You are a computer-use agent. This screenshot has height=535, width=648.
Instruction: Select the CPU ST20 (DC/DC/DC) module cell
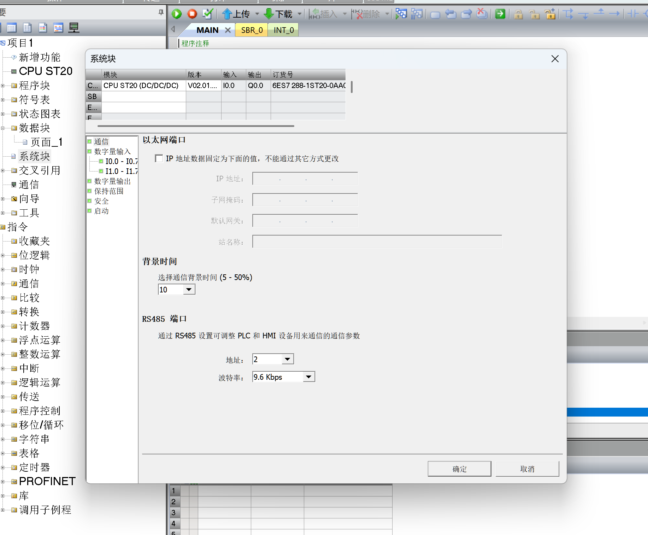tap(144, 86)
